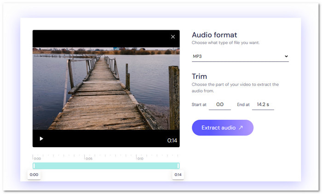Close the video preview with X icon
This screenshot has width=322, height=194.
tap(173, 37)
